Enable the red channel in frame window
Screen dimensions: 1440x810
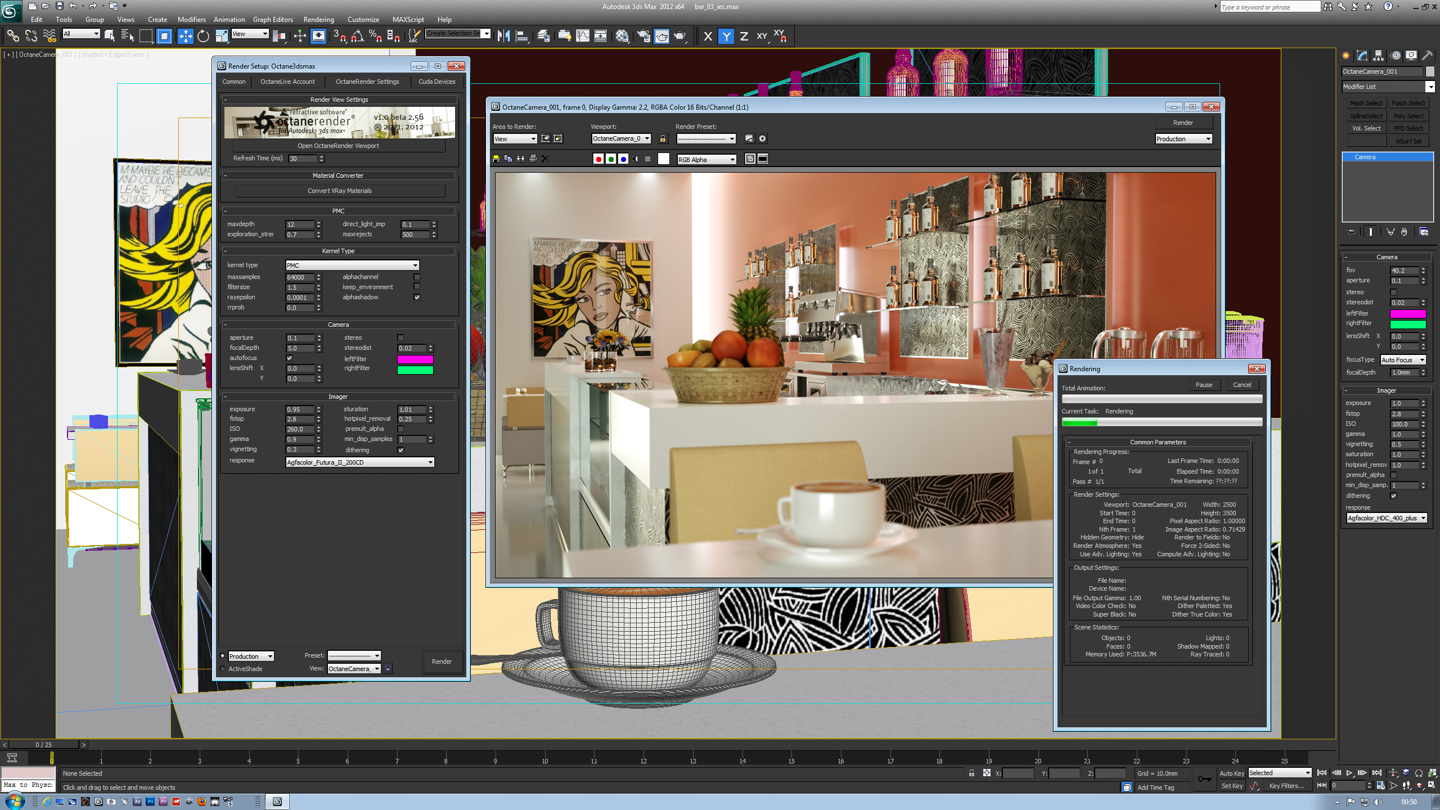click(x=598, y=159)
